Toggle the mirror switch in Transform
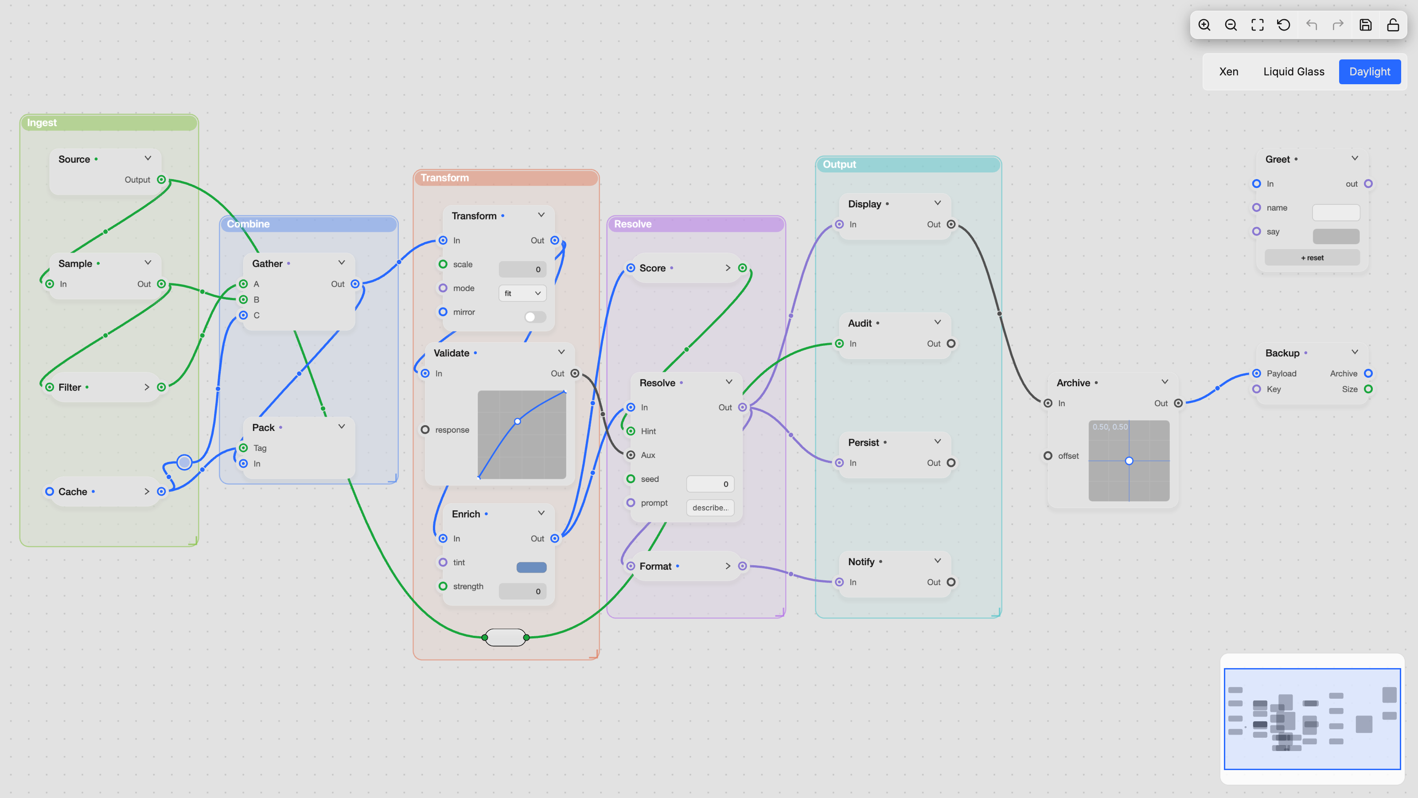This screenshot has width=1418, height=798. [534, 317]
